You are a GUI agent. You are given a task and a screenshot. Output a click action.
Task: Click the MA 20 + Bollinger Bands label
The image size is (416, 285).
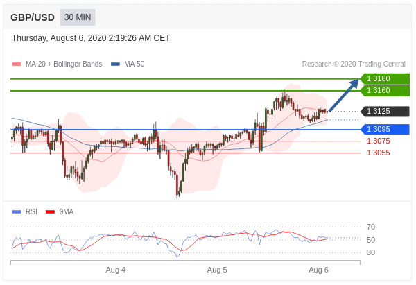[x=64, y=64]
